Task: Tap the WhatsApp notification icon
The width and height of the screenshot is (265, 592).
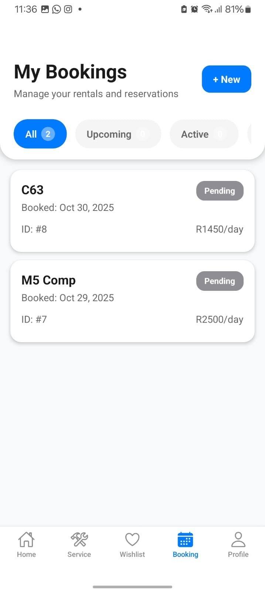Action: 57,9
